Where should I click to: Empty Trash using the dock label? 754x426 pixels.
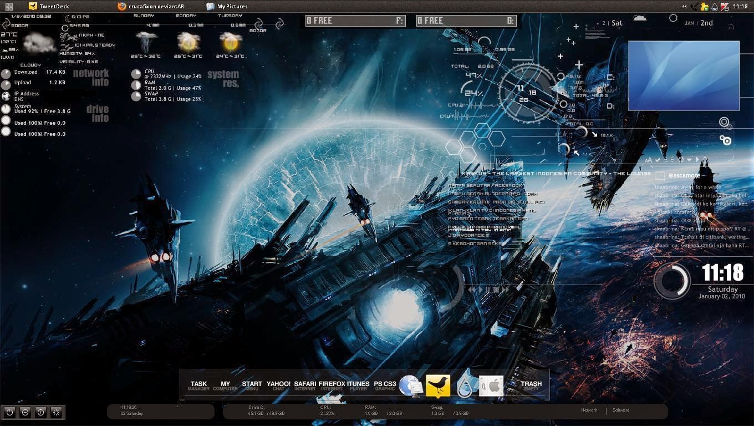(x=531, y=383)
